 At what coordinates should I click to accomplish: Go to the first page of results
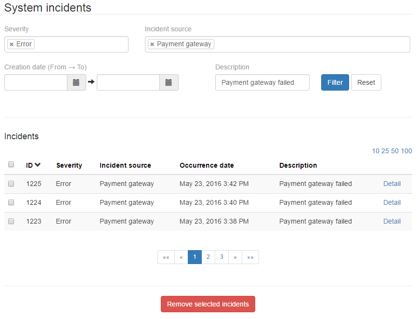(166, 257)
